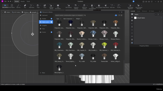Open the Garment category in Resource Library
The image size is (163, 91).
click(46, 15)
